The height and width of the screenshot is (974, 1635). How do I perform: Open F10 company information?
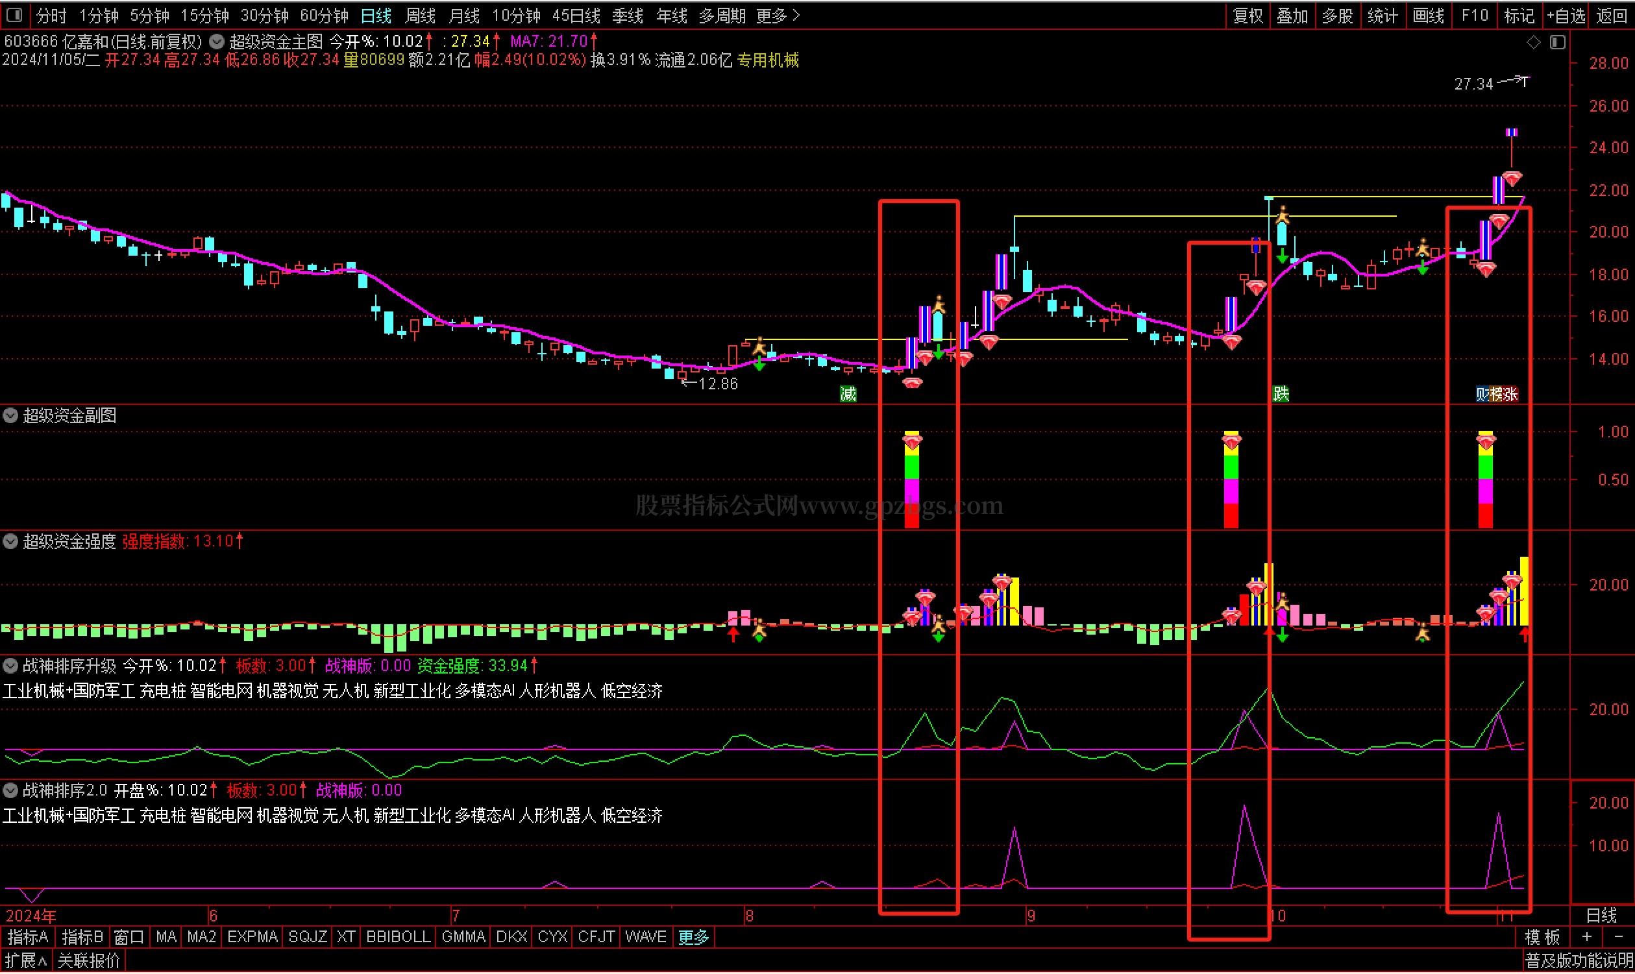pos(1474,15)
